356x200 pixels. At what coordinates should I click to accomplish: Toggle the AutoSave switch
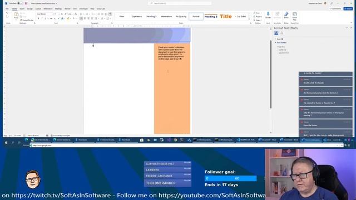[20, 3]
